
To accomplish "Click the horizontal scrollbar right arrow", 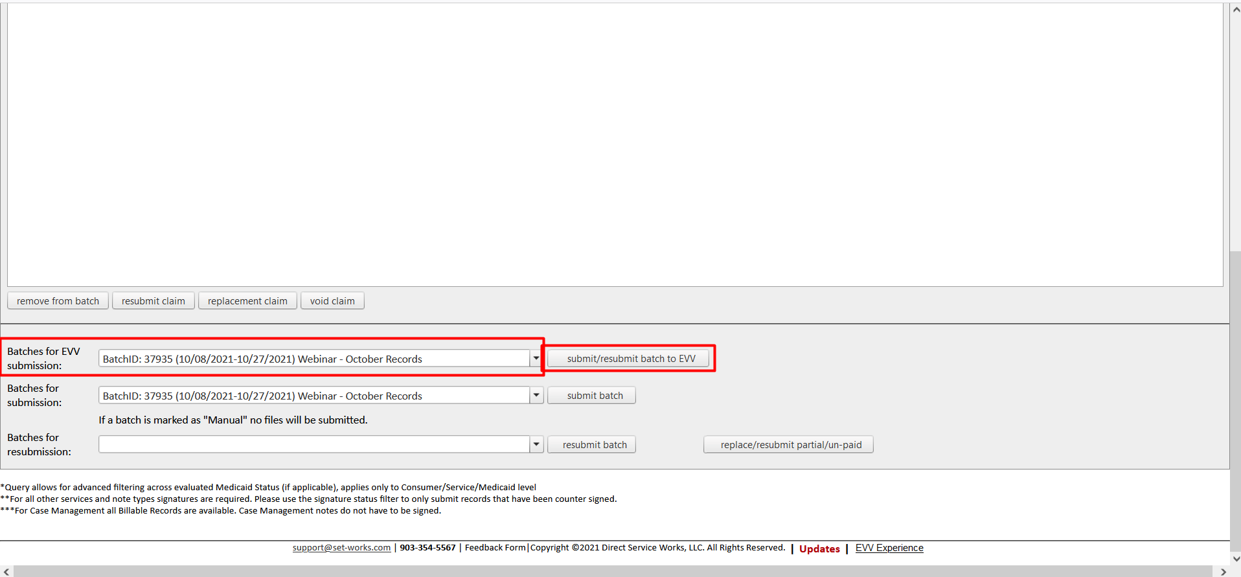I will 1223,571.
